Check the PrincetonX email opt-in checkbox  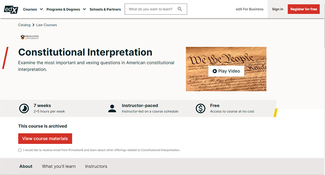[x=20, y=150]
